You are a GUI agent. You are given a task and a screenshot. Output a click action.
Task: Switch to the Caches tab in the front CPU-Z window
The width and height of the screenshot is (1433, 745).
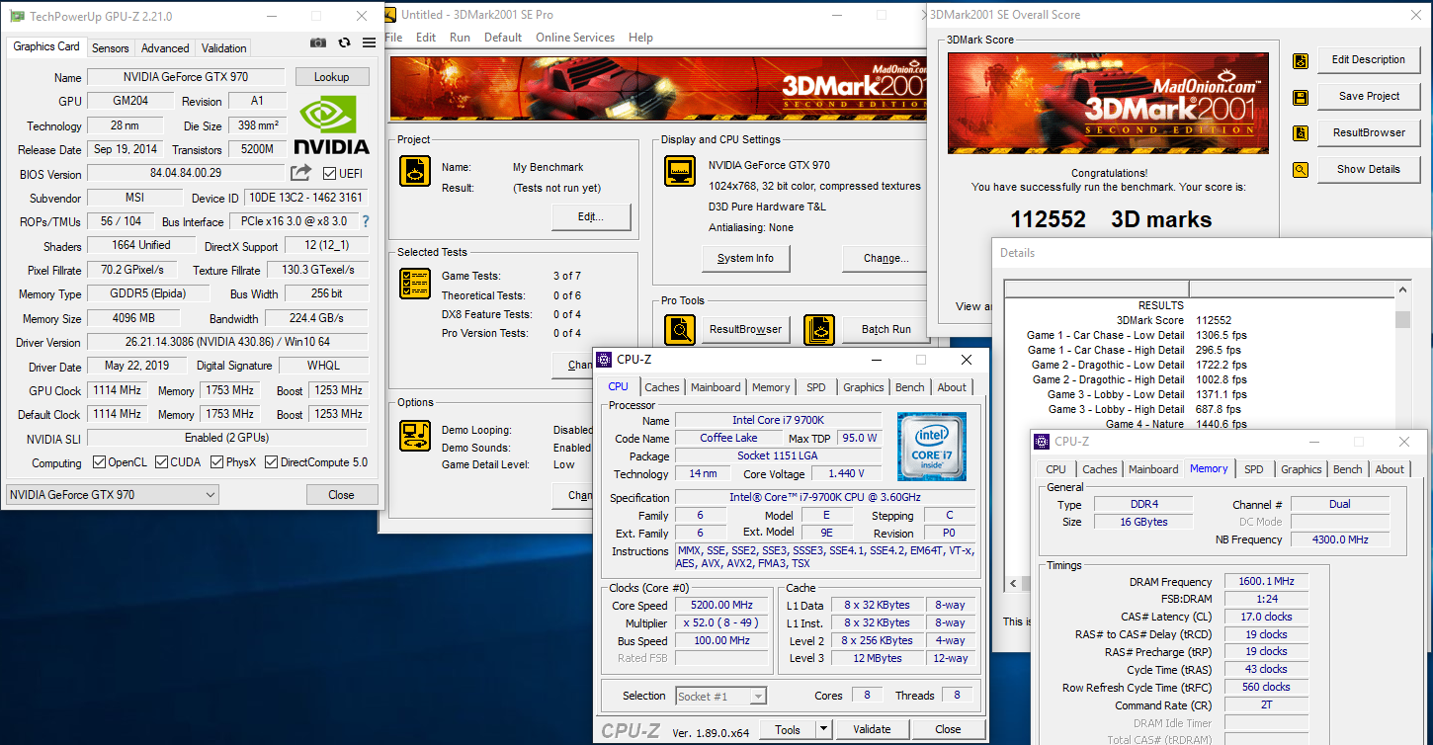(662, 387)
